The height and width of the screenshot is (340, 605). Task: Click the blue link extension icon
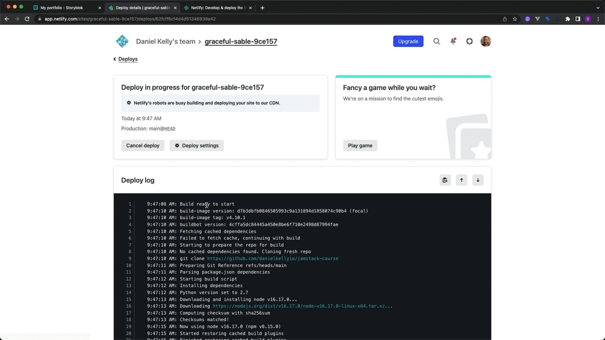pos(547,19)
